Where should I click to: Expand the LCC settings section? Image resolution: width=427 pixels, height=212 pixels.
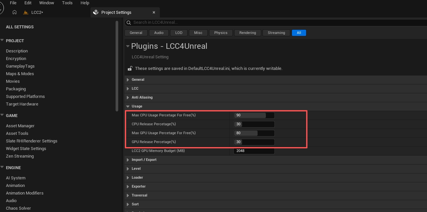click(128, 88)
